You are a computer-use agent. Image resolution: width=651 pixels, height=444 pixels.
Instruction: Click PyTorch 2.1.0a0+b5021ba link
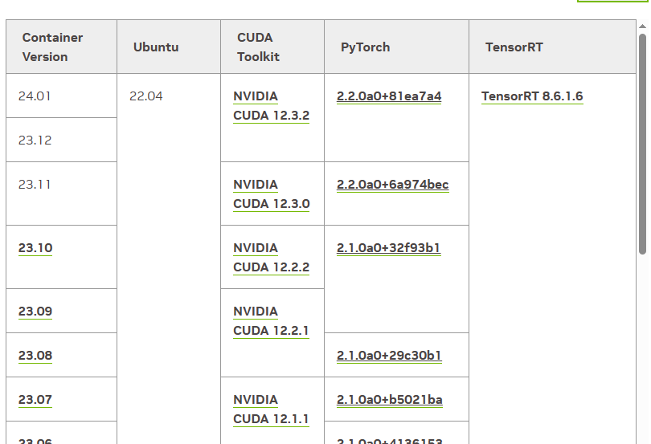390,400
